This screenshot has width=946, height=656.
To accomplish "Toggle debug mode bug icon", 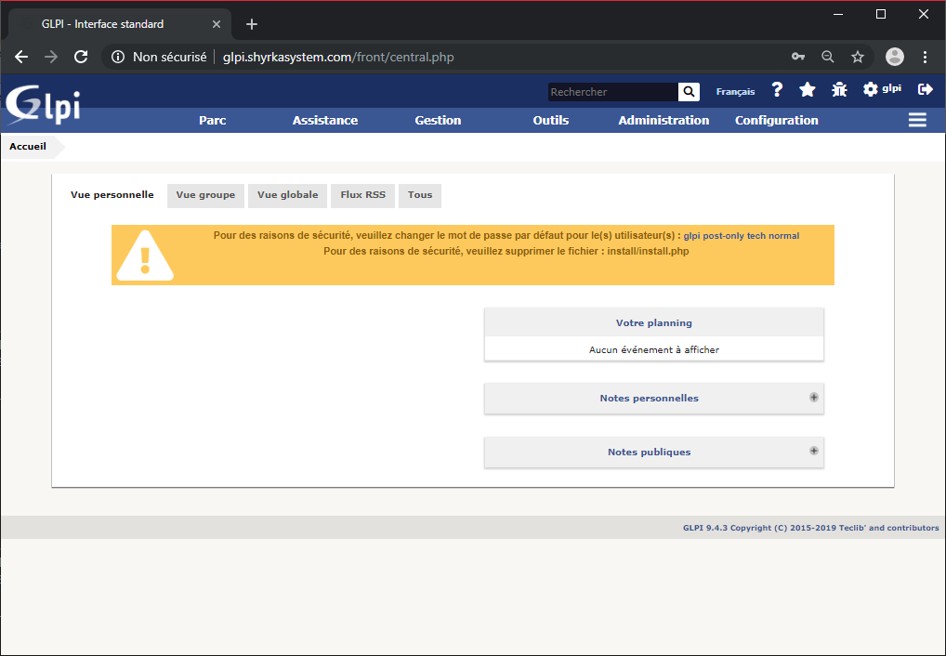I will (x=839, y=90).
